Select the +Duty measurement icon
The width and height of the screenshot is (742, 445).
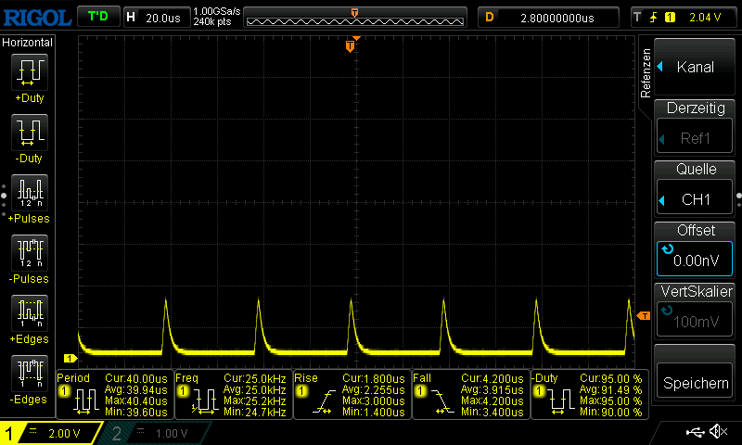click(x=28, y=72)
